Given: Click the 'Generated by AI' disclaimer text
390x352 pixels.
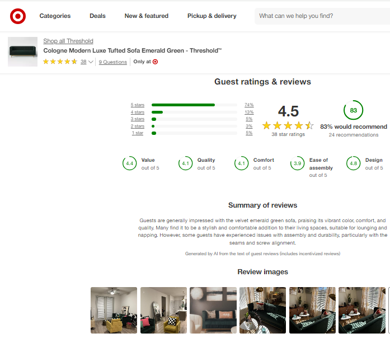Looking at the screenshot, I should tap(262, 254).
